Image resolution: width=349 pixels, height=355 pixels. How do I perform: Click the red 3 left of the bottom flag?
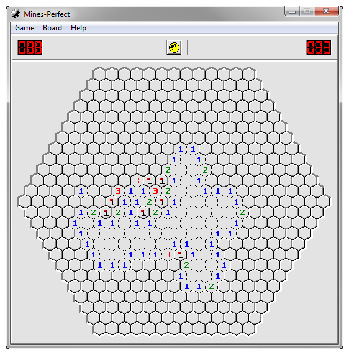tap(168, 255)
